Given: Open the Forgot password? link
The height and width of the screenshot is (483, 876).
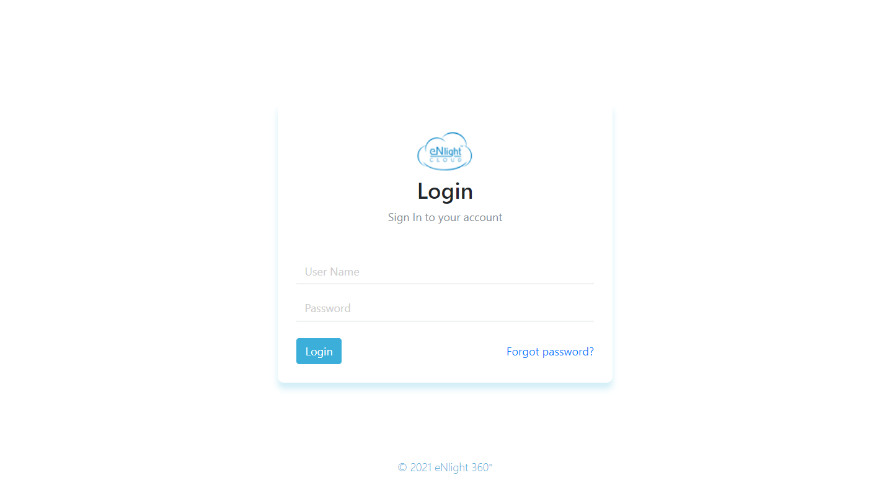Looking at the screenshot, I should [x=550, y=352].
